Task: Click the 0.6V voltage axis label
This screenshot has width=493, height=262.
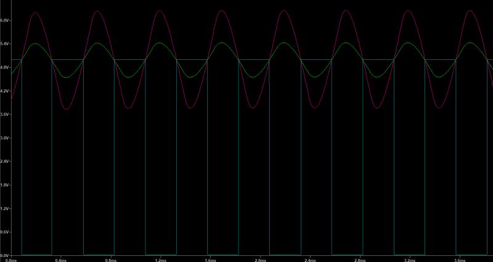Action: pos(5,232)
